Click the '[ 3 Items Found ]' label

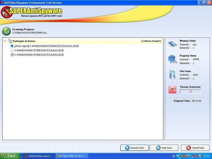click(x=151, y=41)
